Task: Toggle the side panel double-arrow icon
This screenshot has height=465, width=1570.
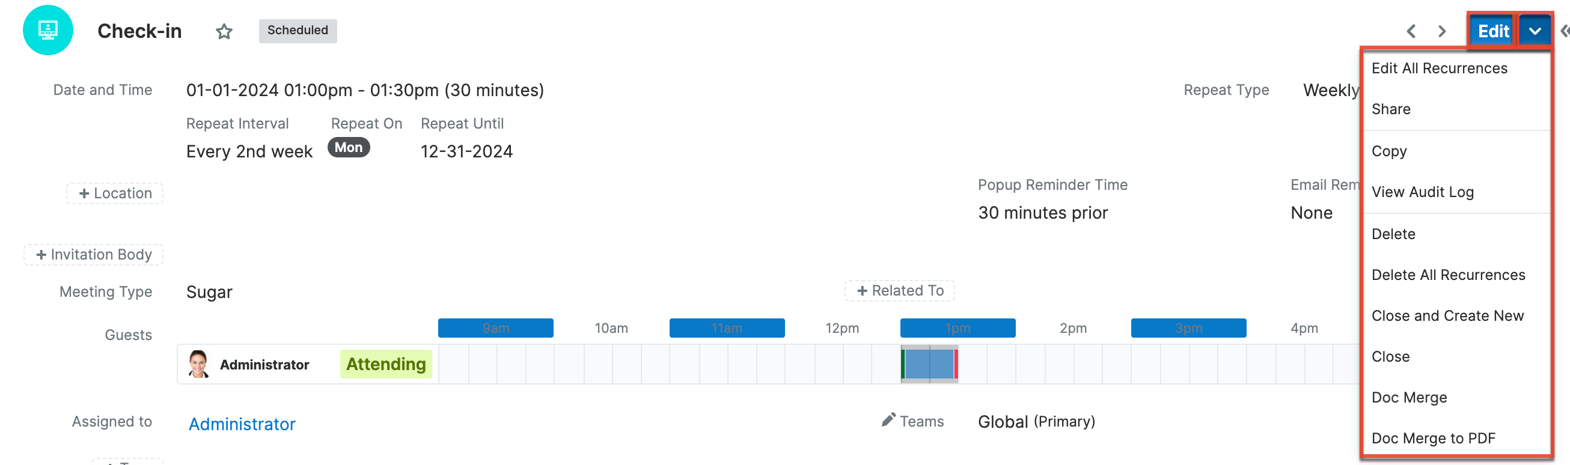Action: click(1564, 31)
